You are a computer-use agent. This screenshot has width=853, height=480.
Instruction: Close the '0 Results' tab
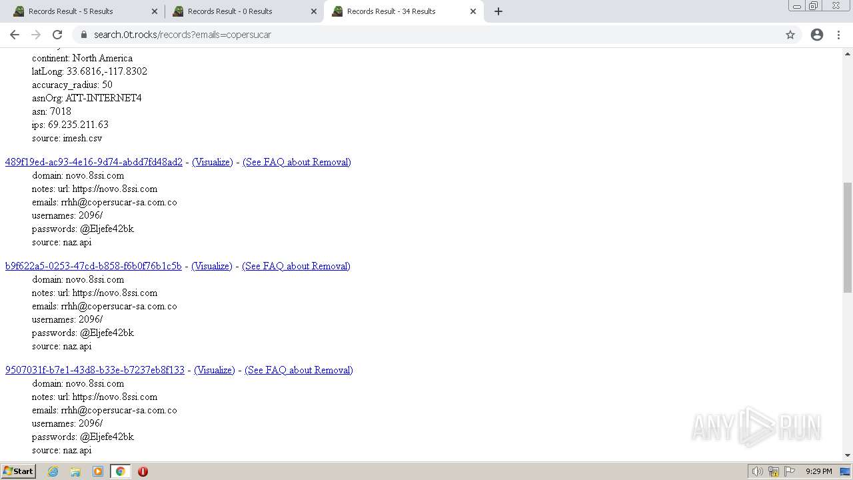tap(313, 11)
